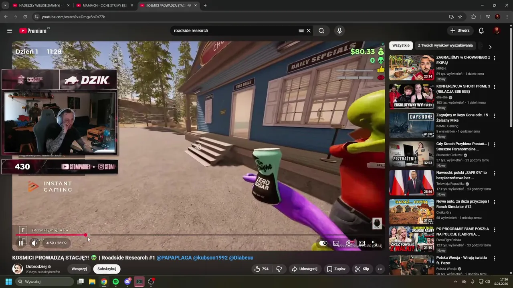The image size is (513, 288).
Task: Pause the video
Action: pyautogui.click(x=21, y=243)
